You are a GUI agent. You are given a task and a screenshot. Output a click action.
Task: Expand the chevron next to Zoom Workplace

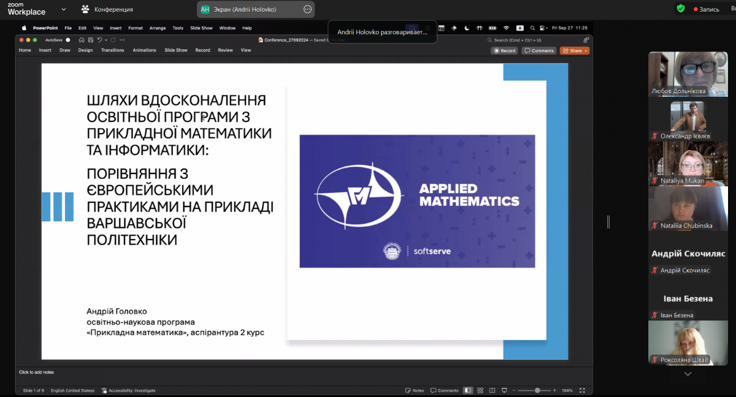coord(64,10)
